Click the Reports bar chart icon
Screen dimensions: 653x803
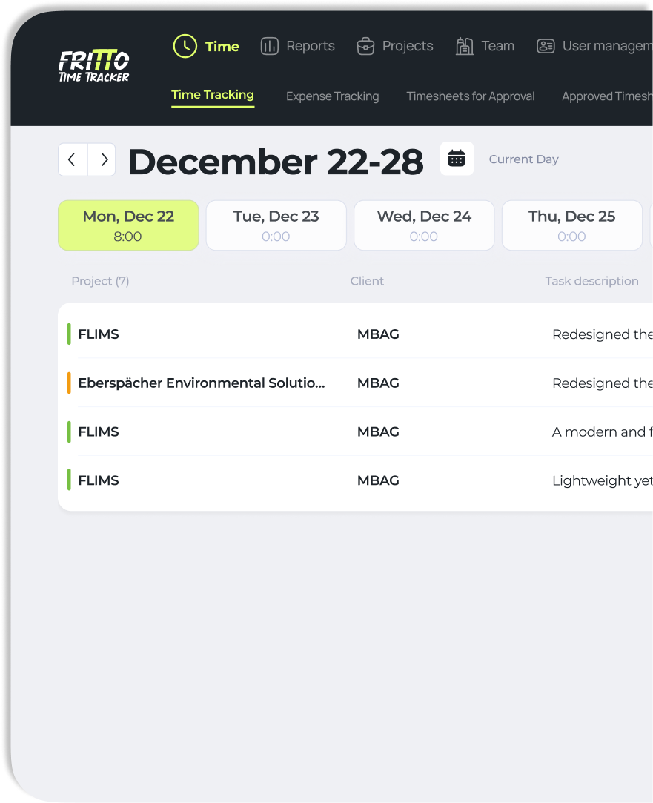click(x=270, y=46)
